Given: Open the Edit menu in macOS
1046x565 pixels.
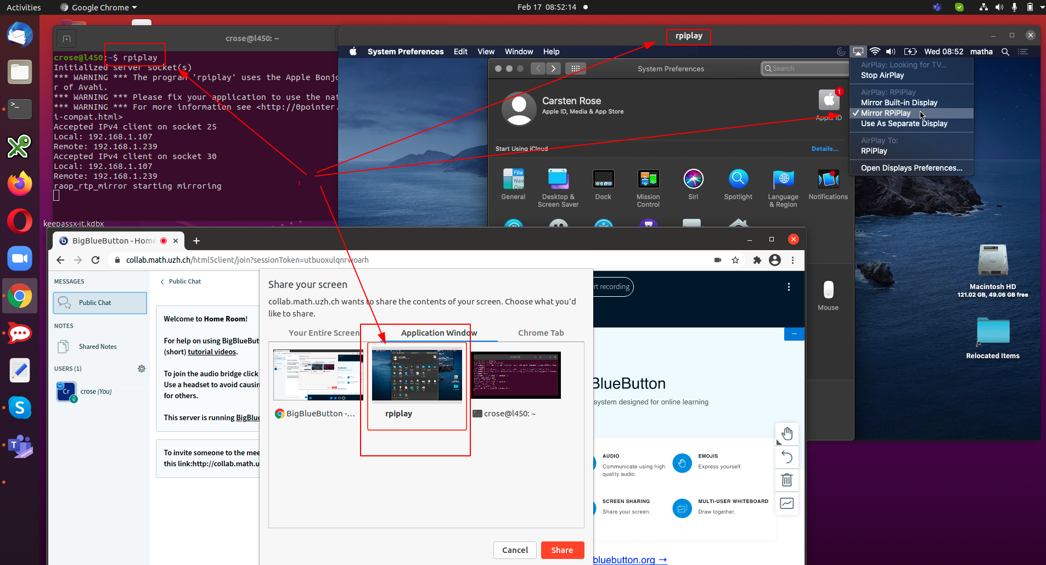Looking at the screenshot, I should tap(460, 52).
